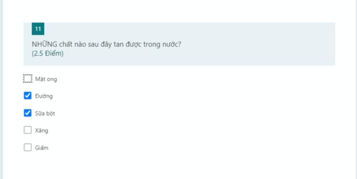Click the question text about tan được trong nước
This screenshot has width=357, height=179.
(x=106, y=44)
